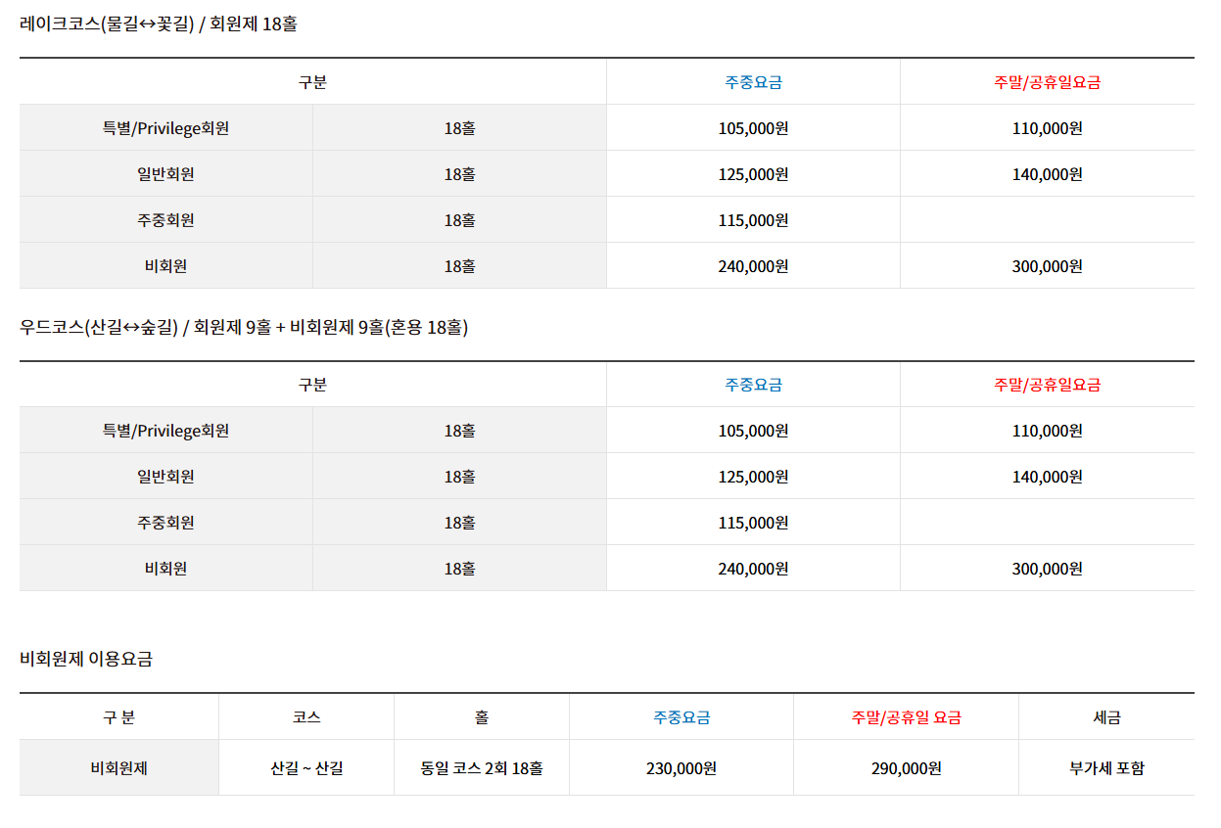Screen dimensions: 1221x828
Task: Click 115,000원 주중회원 fee in 우드코스 table
Action: (x=753, y=523)
